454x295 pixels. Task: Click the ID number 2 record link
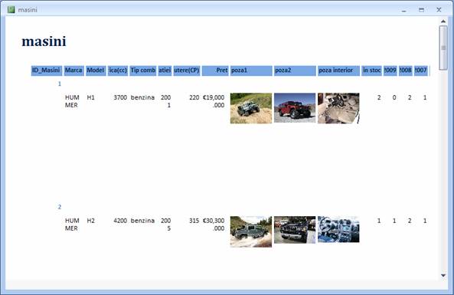pyautogui.click(x=60, y=207)
